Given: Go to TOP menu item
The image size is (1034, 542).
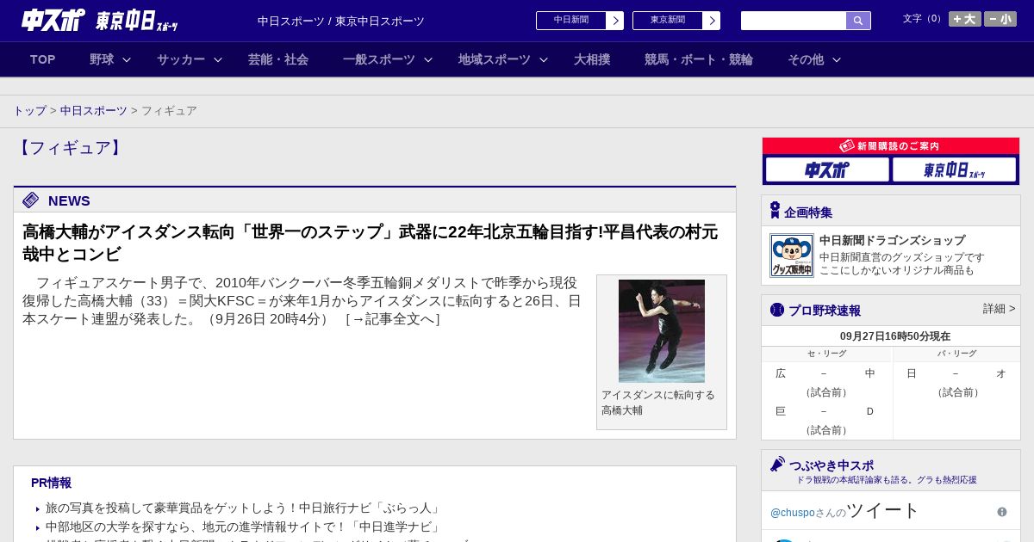Looking at the screenshot, I should point(43,59).
